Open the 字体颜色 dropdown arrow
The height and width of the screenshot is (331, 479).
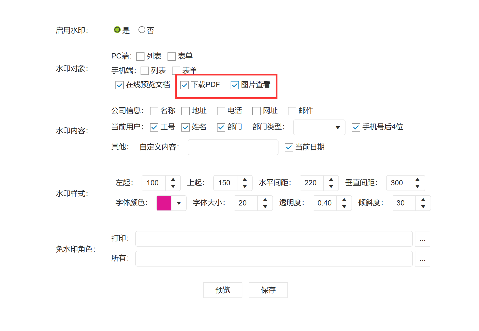point(179,203)
